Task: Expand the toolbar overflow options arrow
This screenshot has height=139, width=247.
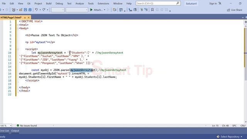Action: (170, 11)
